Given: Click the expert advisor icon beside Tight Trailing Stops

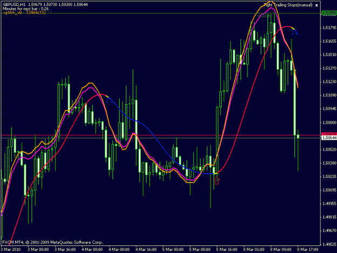Looking at the screenshot, I should coord(317,5).
